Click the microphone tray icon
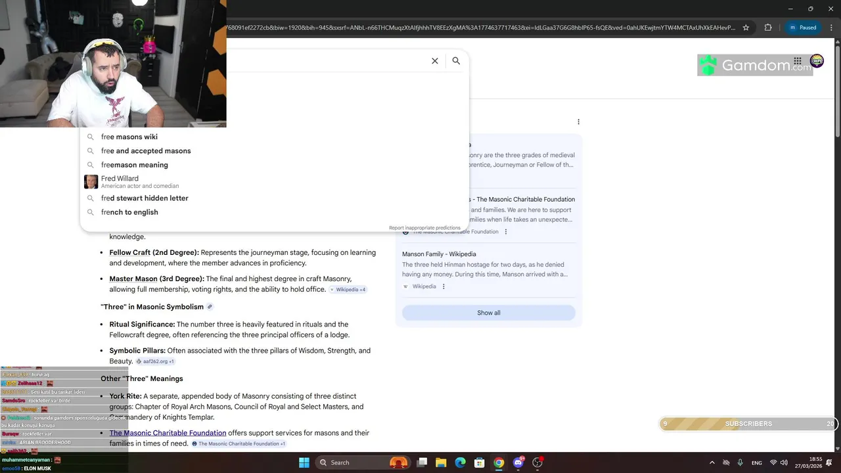The height and width of the screenshot is (473, 841). 740,462
